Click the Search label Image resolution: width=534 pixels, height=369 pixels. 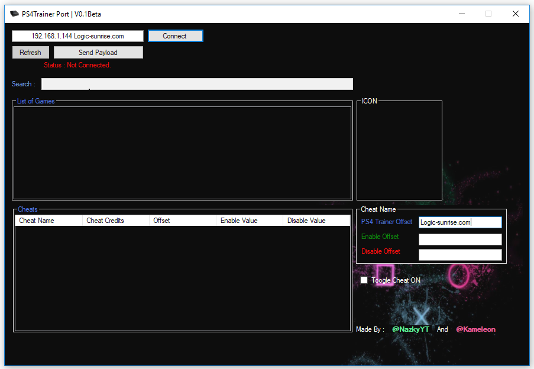tap(24, 84)
